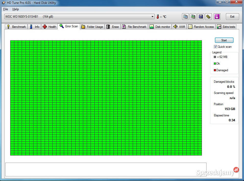Open the Folder Usage tab
244x181 pixels.
[92, 27]
